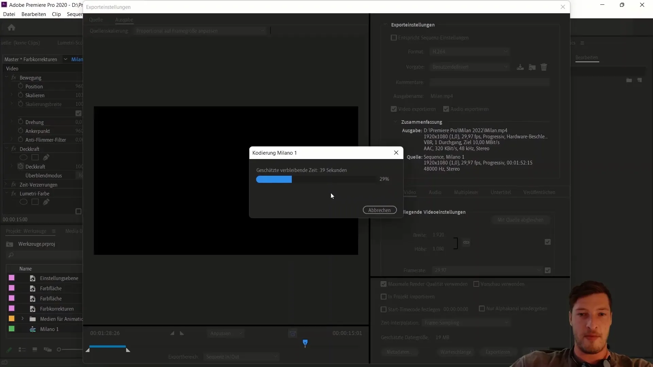Switch to Multiplexer tab
This screenshot has width=653, height=367.
pyautogui.click(x=466, y=192)
